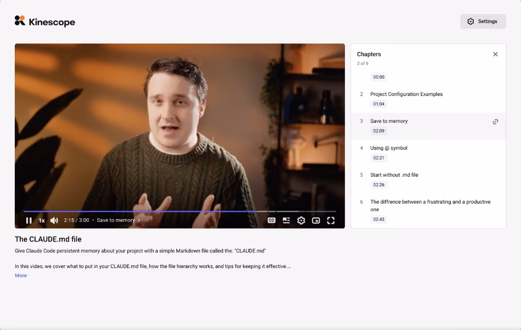Expand description with More link

(x=20, y=276)
